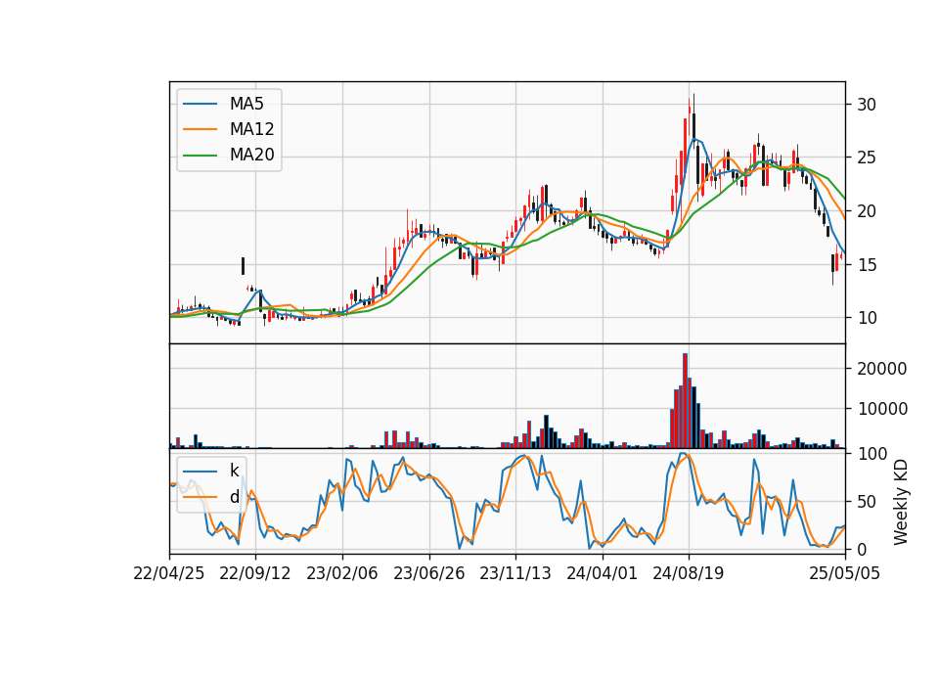Click the price axis value 15
939x675 pixels.
pos(867,265)
